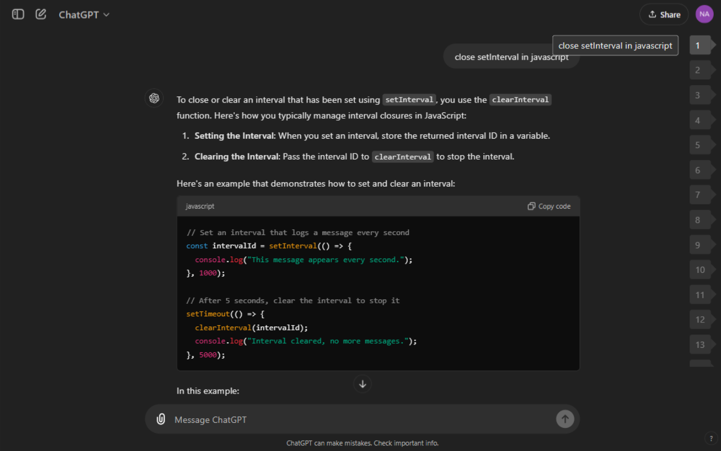Click the 'const intervalId = setInterval' code line
Screen dimensions: 721x451
(x=269, y=246)
